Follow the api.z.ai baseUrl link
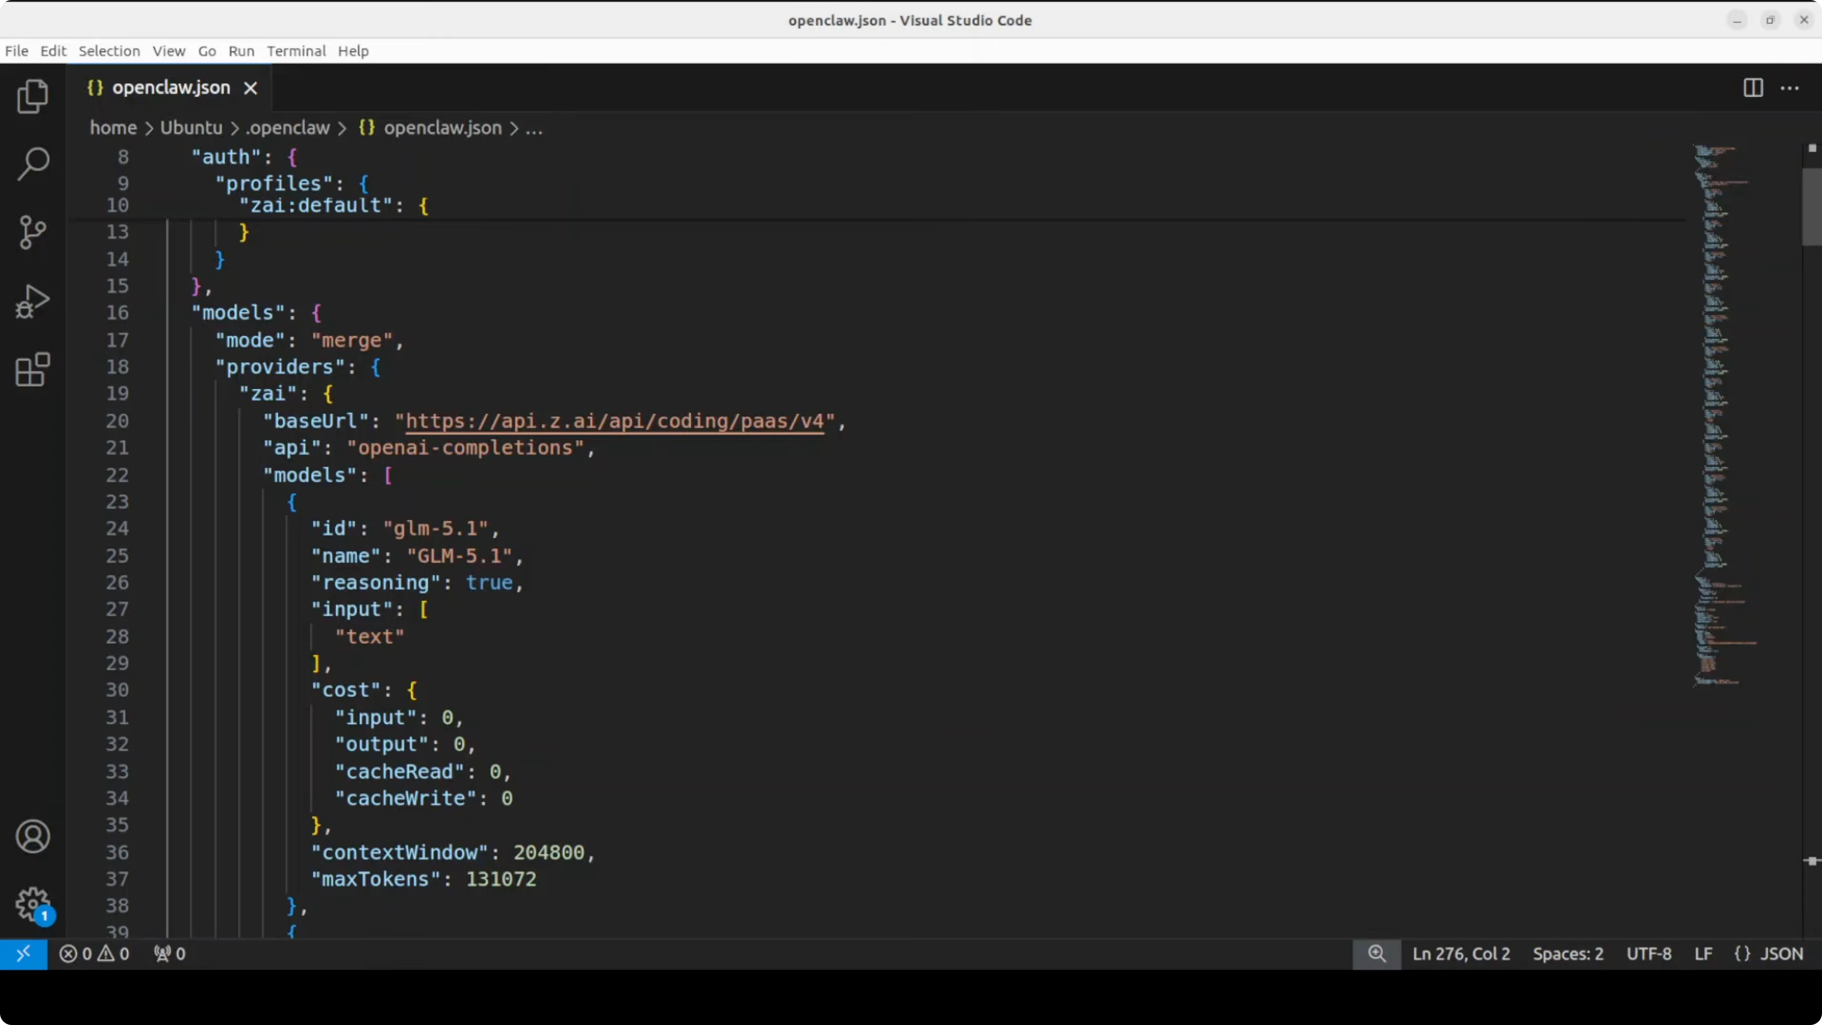The width and height of the screenshot is (1822, 1025). [614, 421]
